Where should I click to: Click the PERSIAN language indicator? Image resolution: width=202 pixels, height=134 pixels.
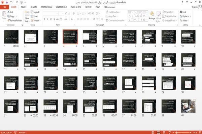22,132
